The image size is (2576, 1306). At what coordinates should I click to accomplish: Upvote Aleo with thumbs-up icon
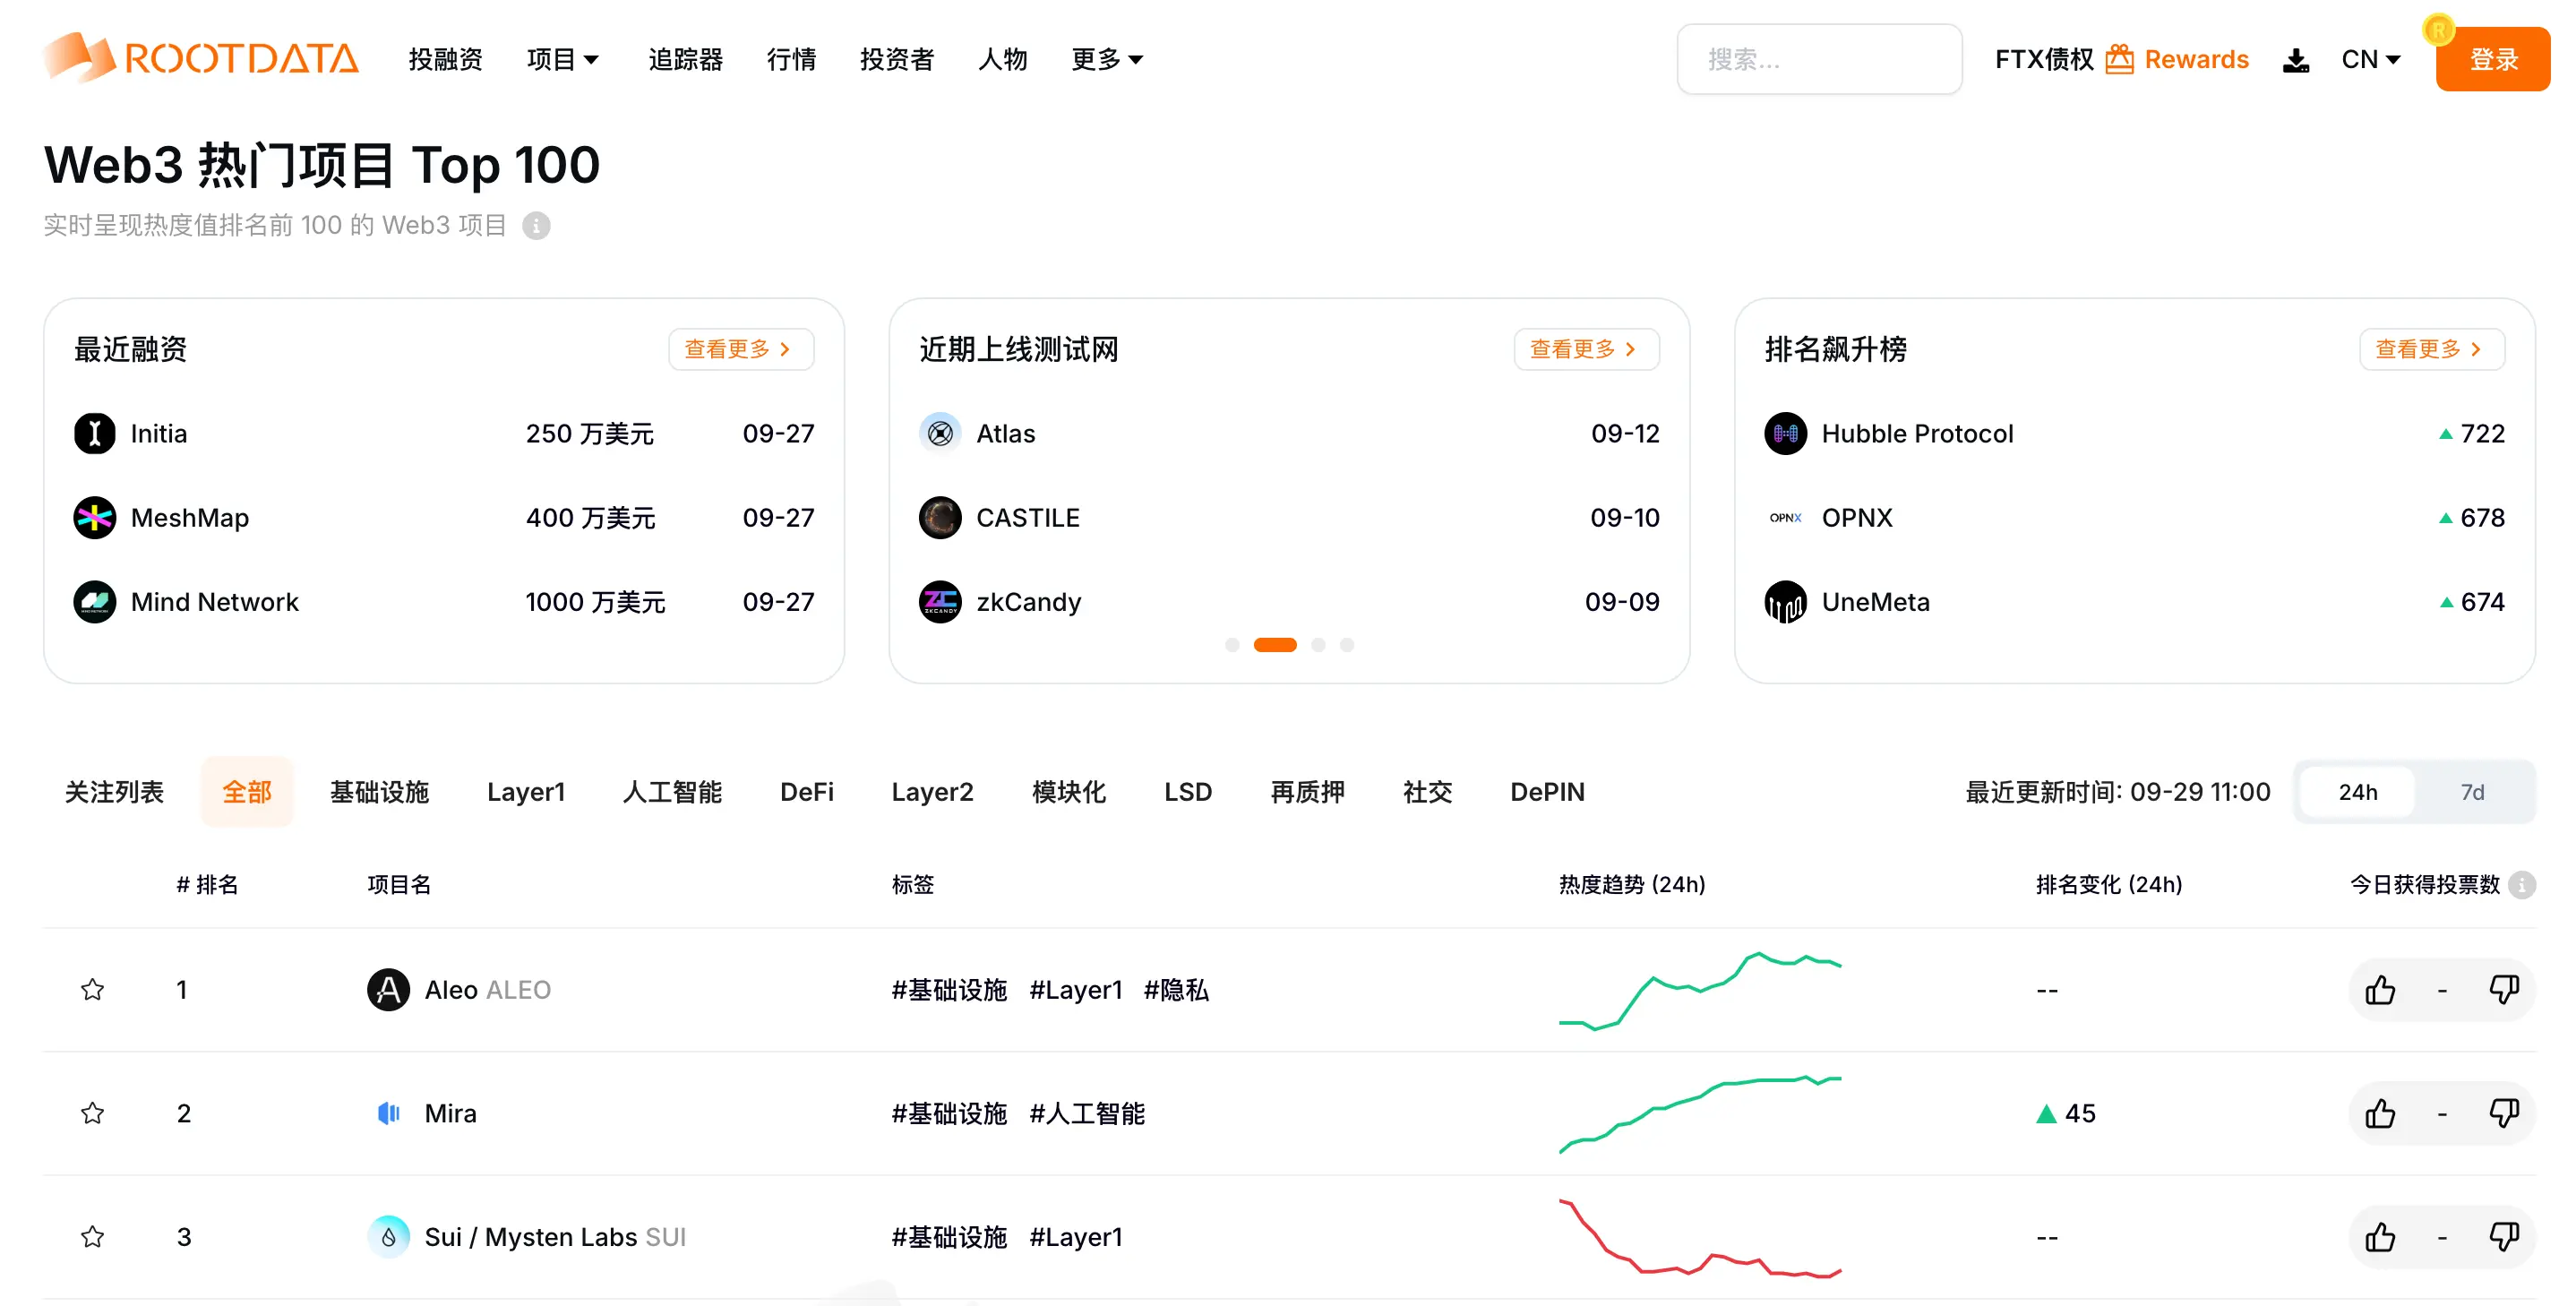(2380, 990)
